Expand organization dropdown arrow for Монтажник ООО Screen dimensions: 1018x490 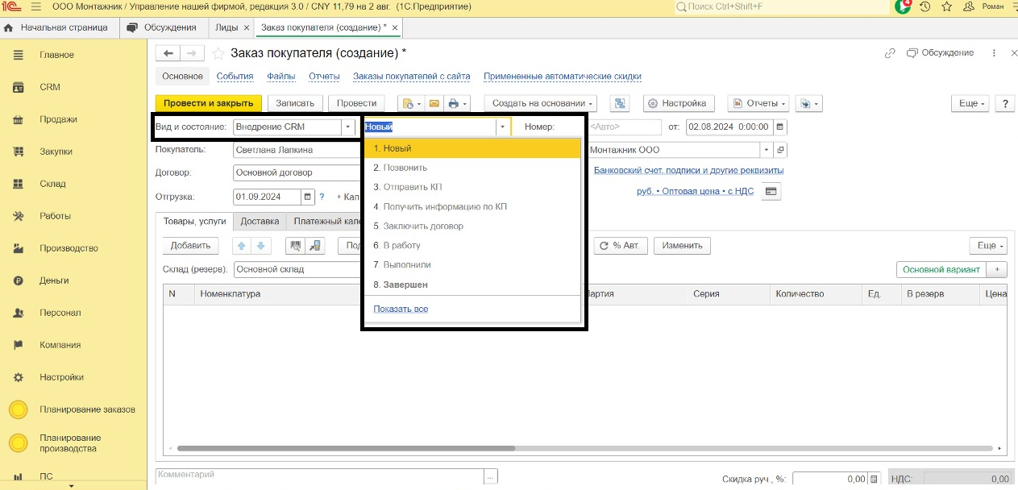[765, 150]
